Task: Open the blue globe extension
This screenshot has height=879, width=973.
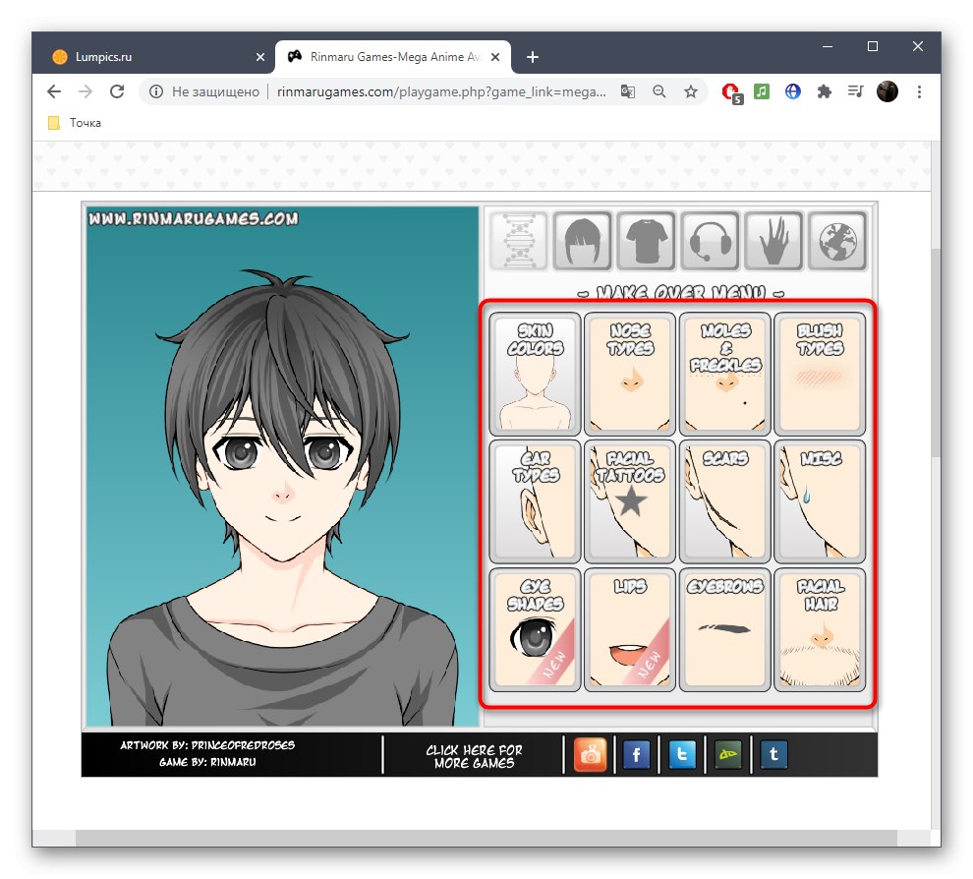Action: click(x=792, y=91)
